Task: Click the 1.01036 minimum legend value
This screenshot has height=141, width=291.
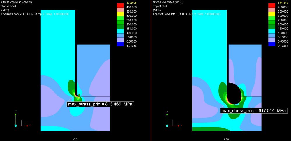Action: [x=131, y=46]
